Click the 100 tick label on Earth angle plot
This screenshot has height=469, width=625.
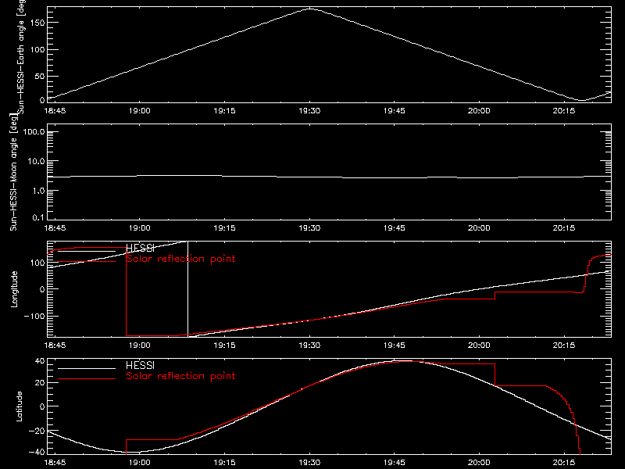(37, 50)
